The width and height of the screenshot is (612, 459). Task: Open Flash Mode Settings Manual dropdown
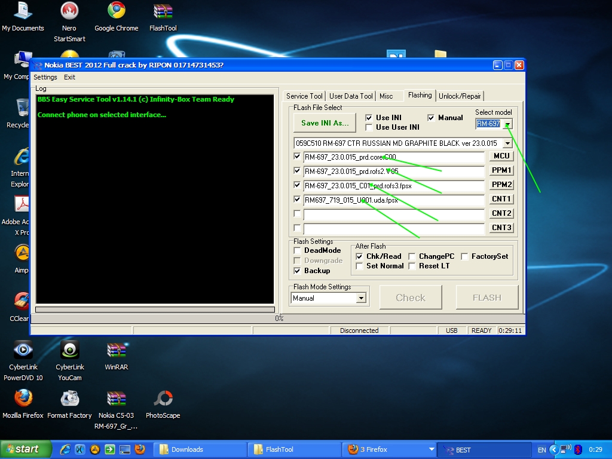pos(361,298)
